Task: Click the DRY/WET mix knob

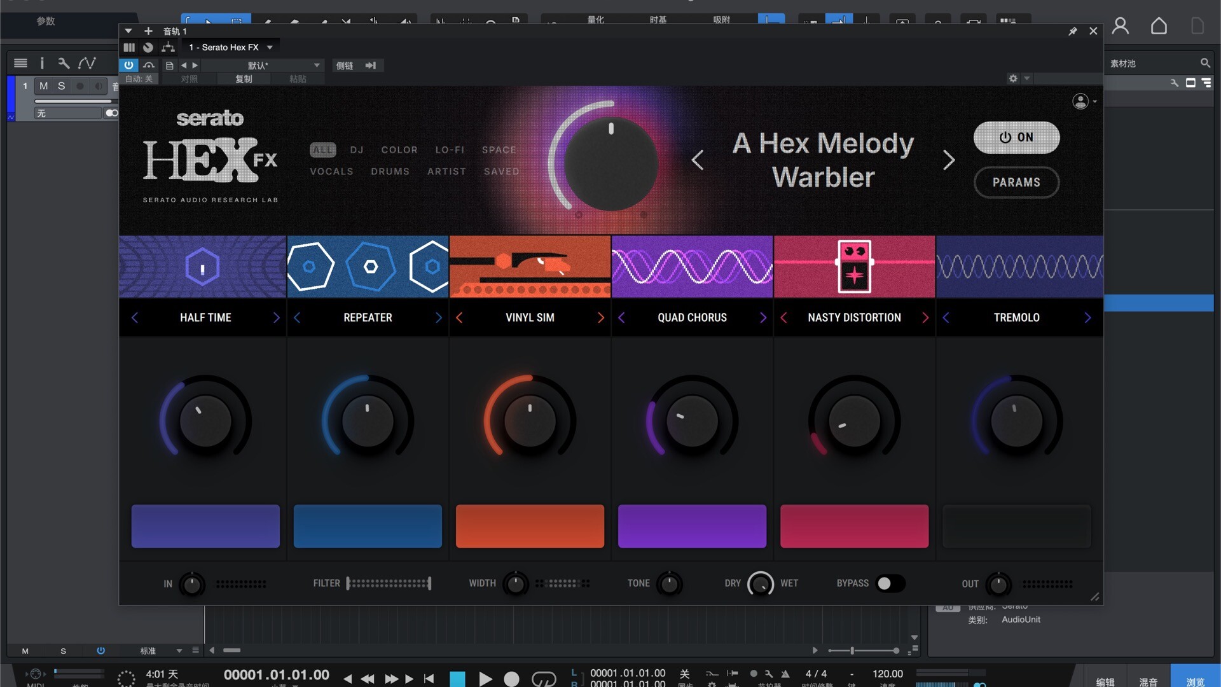Action: [x=760, y=583]
